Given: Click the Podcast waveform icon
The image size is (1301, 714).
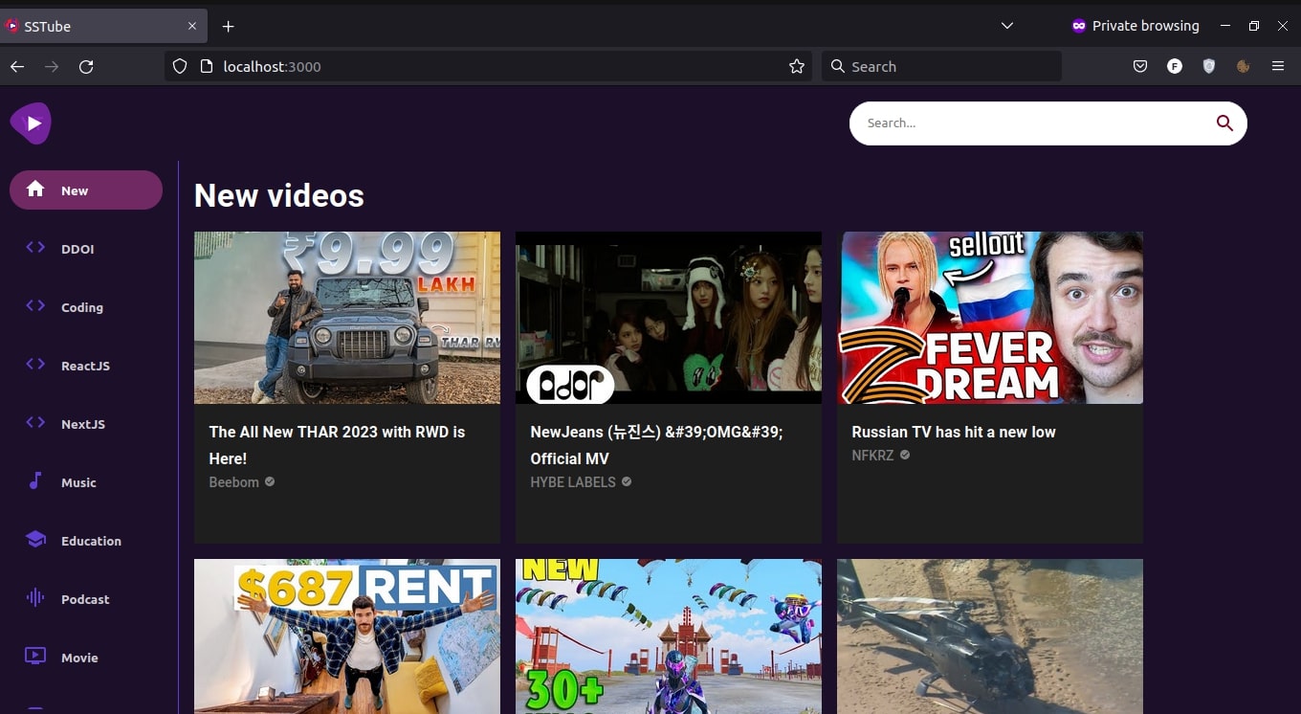Looking at the screenshot, I should (35, 598).
